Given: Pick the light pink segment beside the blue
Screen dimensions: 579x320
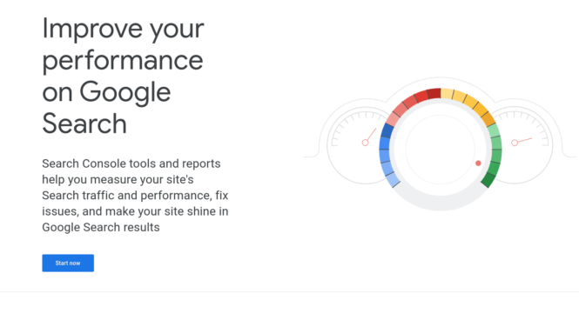Looking at the screenshot, I should point(393,119).
